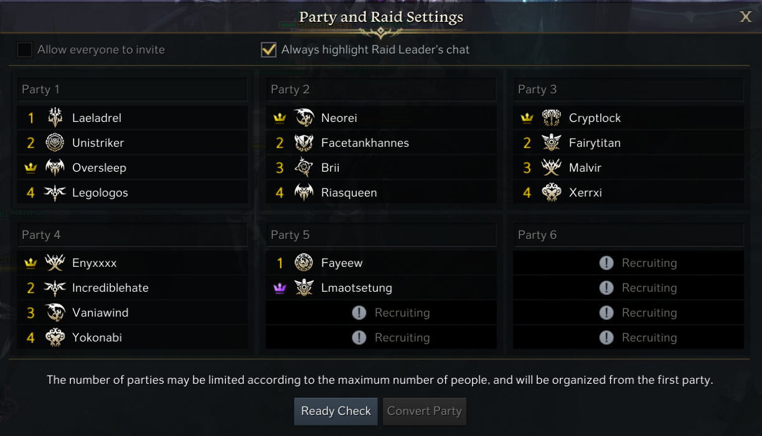Click the Convert Party button
The width and height of the screenshot is (762, 436).
click(x=425, y=411)
